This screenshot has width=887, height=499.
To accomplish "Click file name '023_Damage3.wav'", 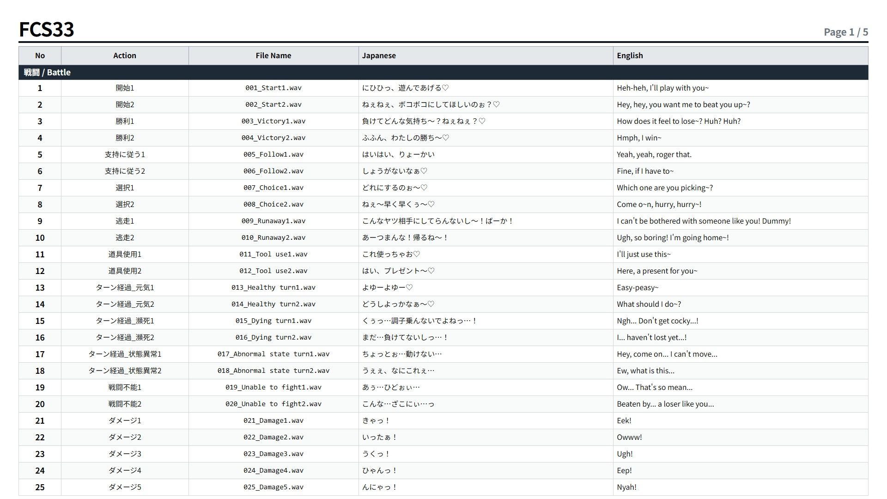I will tap(273, 454).
